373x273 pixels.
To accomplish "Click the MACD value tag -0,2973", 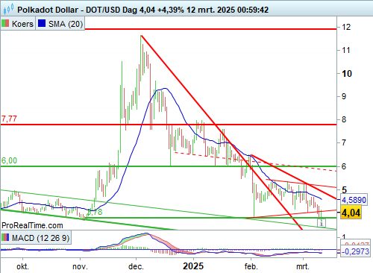I will click(355, 251).
